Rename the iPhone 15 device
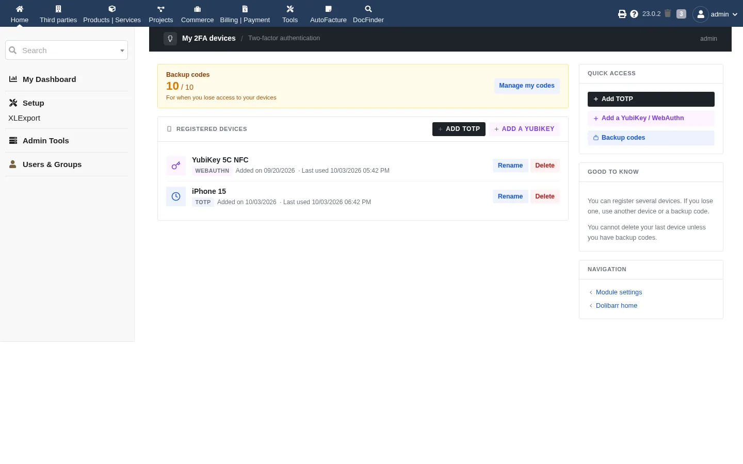Viewport: 743px width, 464px height. coord(510,196)
